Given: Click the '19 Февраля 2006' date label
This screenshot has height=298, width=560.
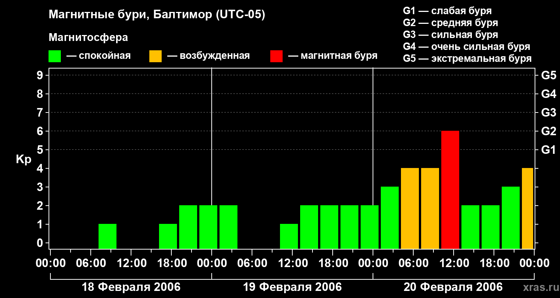Looking at the screenshot, I should click(292, 287).
